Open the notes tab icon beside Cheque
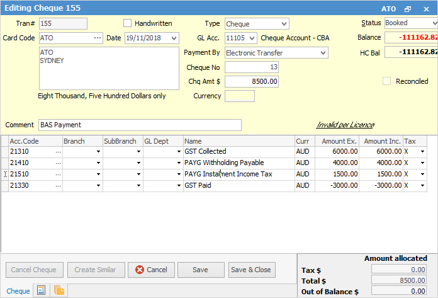The image size is (438, 298). (42, 290)
